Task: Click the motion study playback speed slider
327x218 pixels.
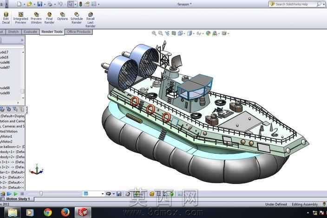Action: pyautogui.click(x=41, y=194)
